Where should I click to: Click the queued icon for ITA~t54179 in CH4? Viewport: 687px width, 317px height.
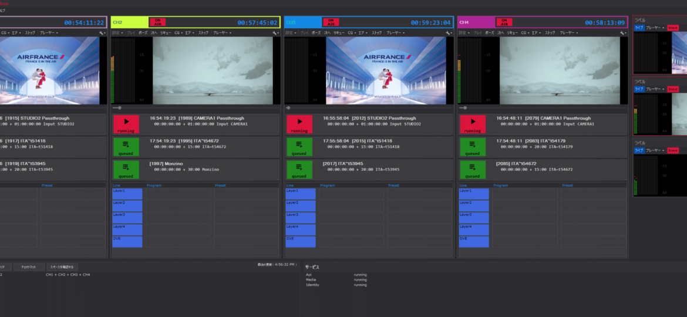[x=472, y=147]
